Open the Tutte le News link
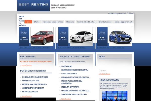The height and width of the screenshot is (101, 151). tap(104, 74)
